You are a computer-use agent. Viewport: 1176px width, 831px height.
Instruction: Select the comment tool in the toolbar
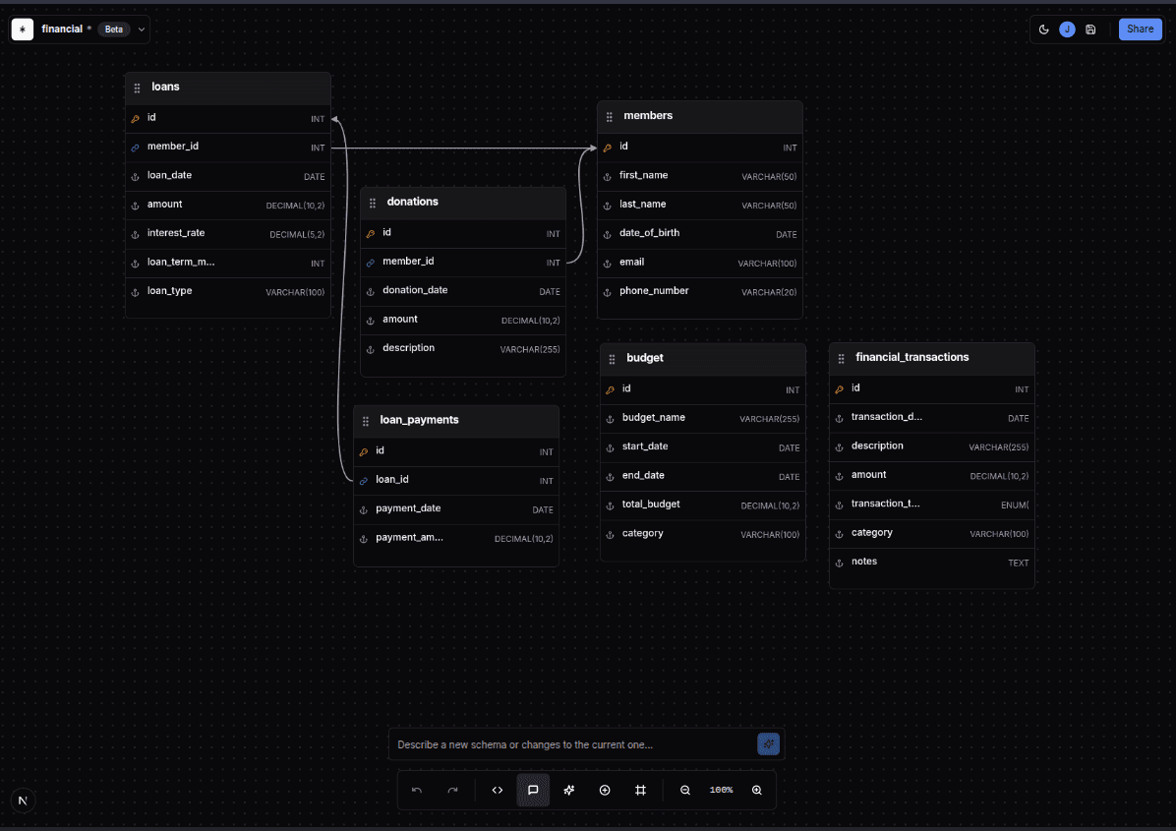coord(533,790)
